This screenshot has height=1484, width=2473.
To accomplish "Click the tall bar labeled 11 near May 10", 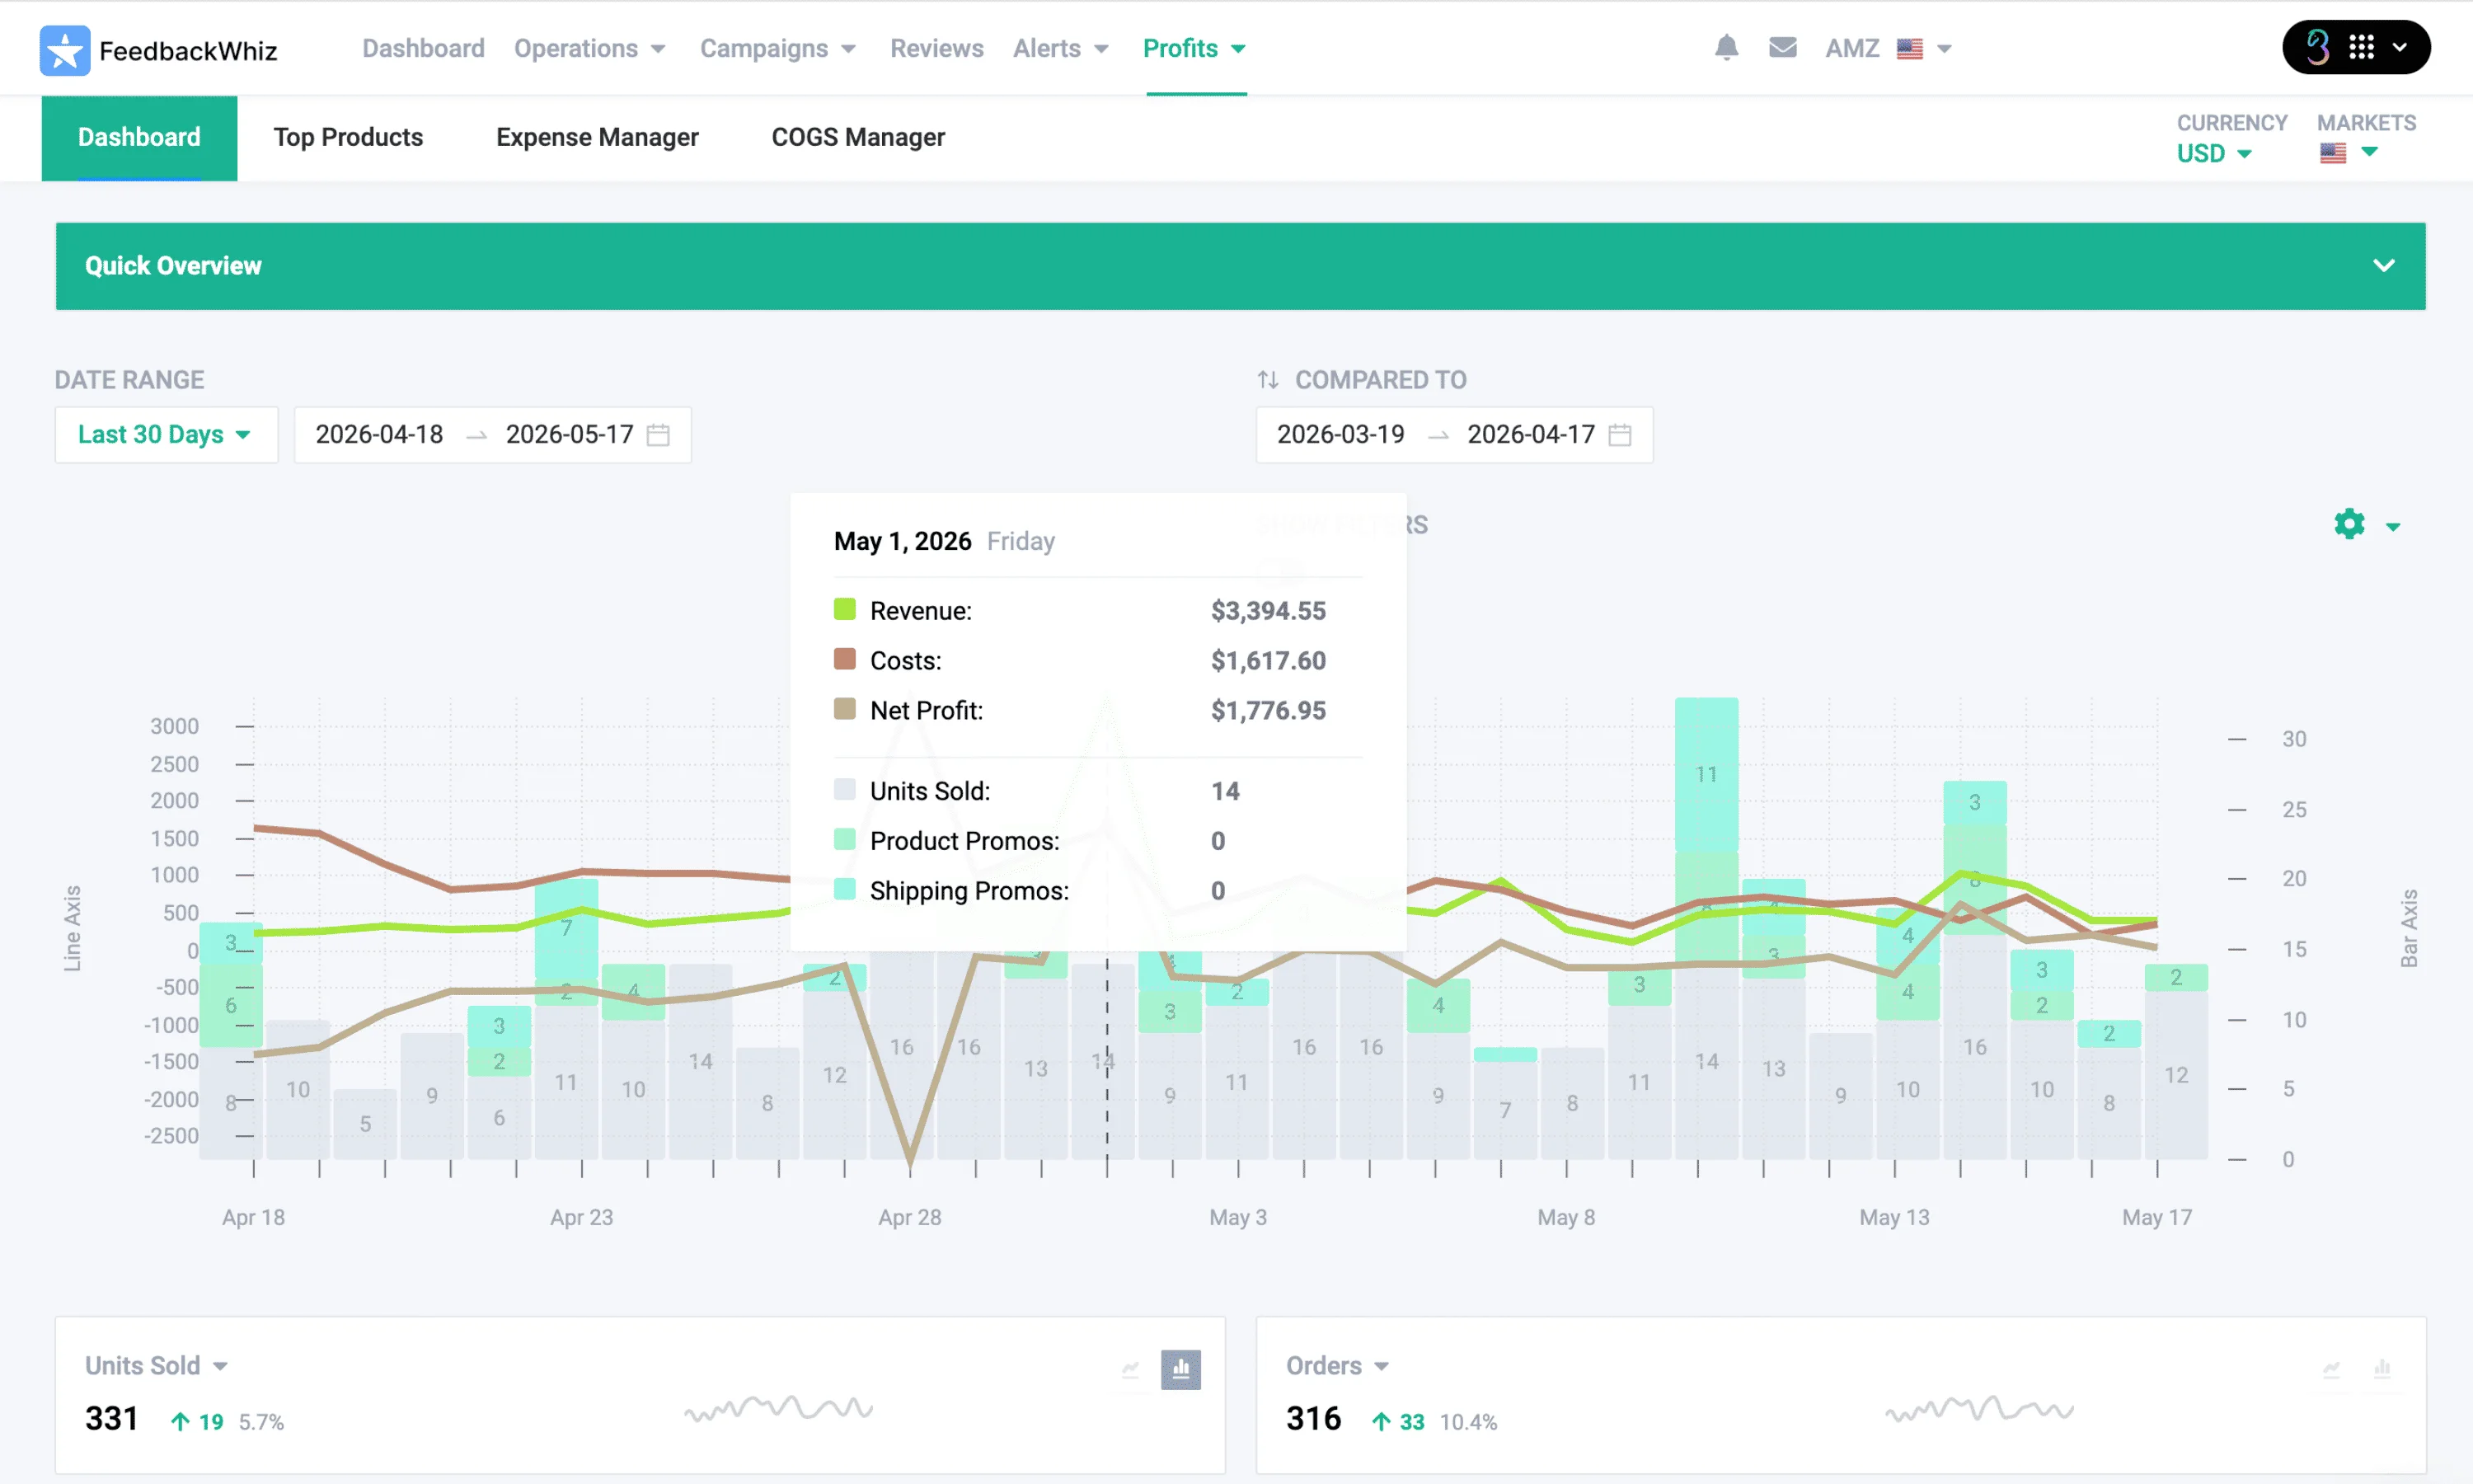I will tap(1706, 774).
